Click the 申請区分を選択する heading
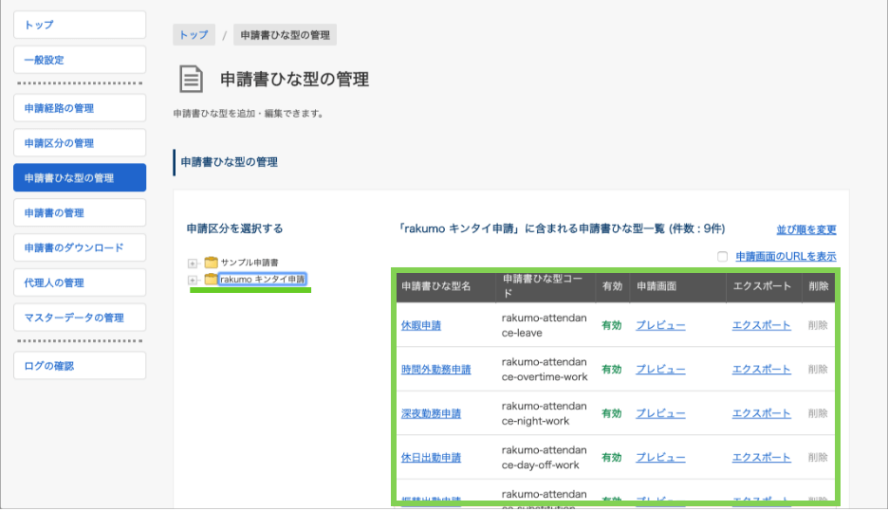 pos(234,228)
